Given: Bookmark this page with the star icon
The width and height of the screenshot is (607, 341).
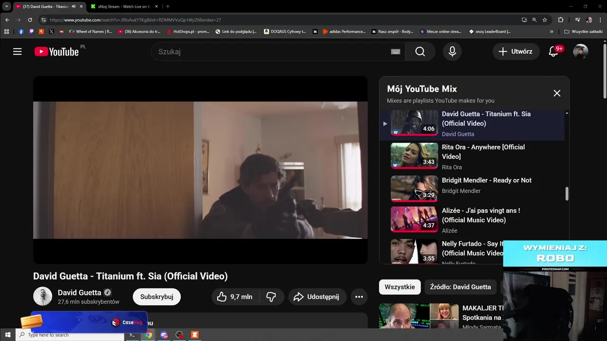Looking at the screenshot, I should click(545, 20).
